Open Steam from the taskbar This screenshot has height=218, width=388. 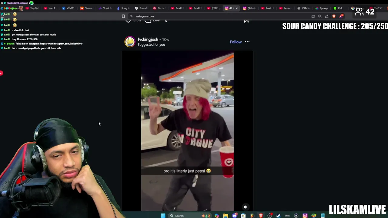278,216
